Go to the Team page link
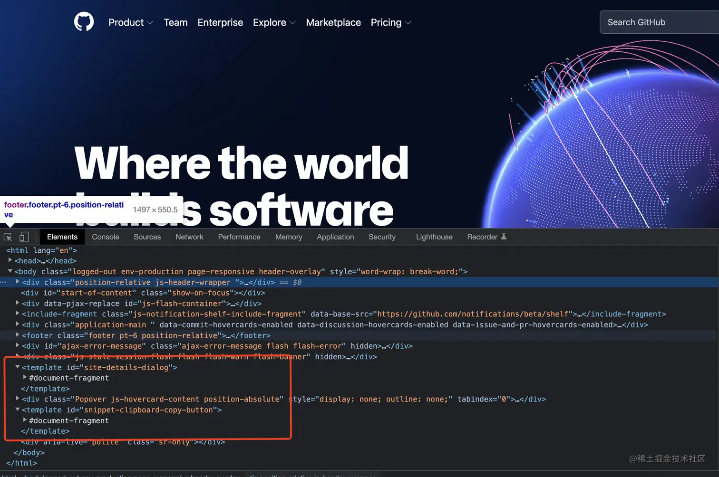 (x=175, y=22)
